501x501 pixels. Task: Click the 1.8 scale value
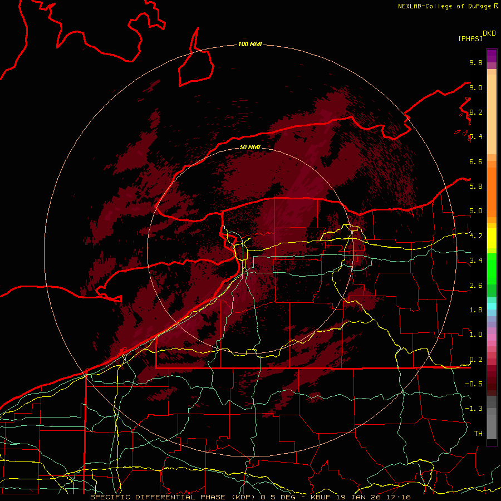pyautogui.click(x=476, y=310)
